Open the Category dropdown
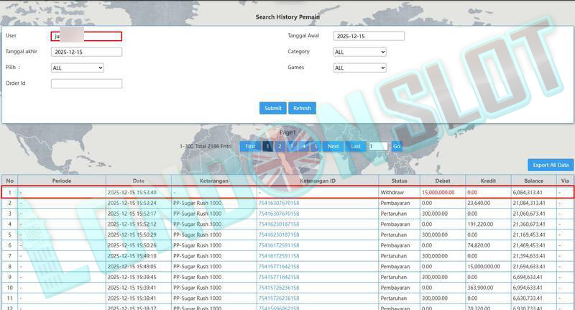The image size is (575, 310). (x=360, y=52)
